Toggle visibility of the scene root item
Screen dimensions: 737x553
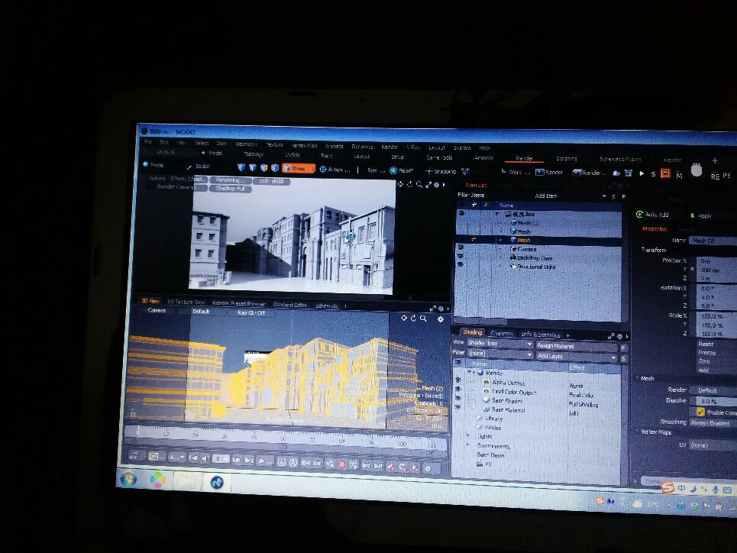[x=461, y=213]
